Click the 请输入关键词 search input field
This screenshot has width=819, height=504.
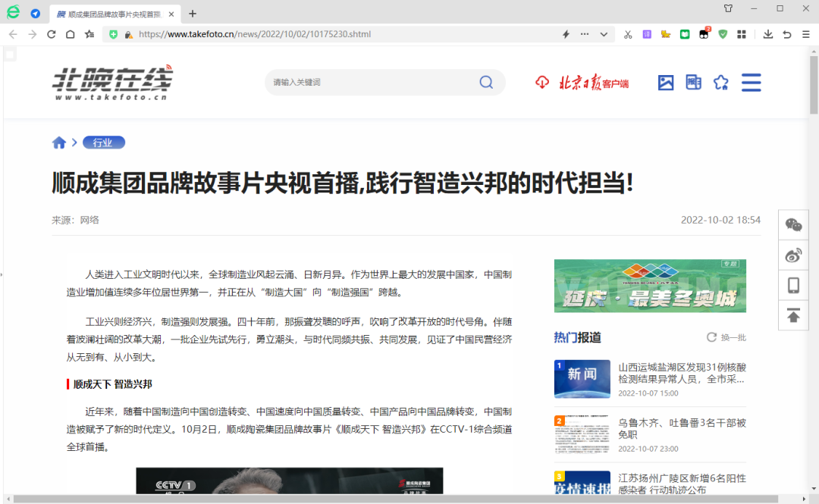pos(372,82)
